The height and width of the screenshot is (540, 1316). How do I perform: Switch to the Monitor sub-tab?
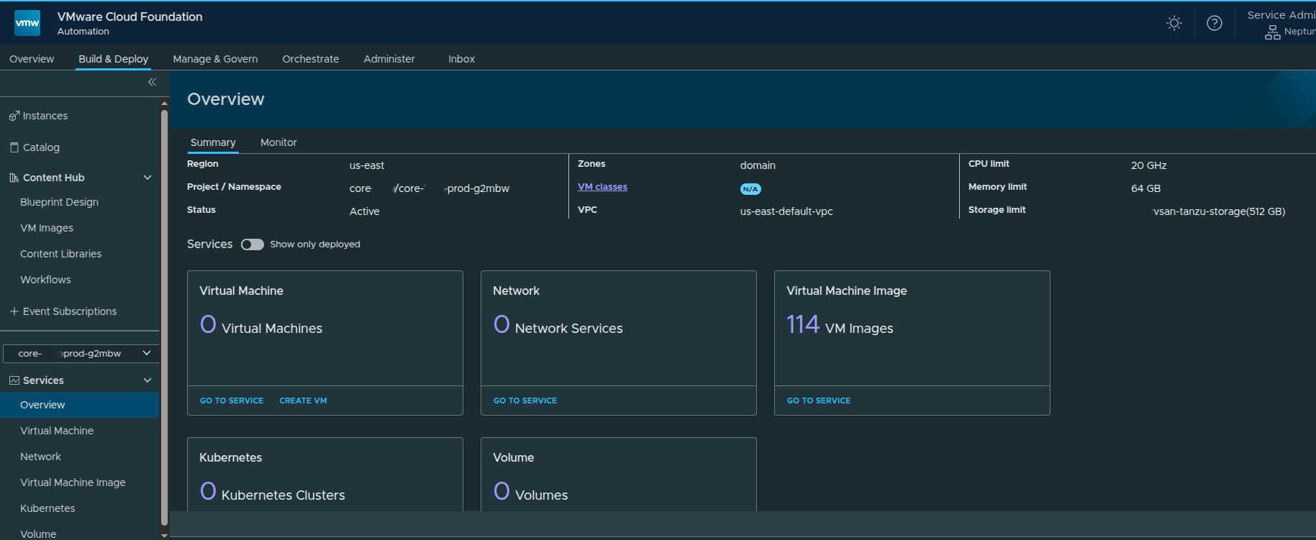pos(278,142)
